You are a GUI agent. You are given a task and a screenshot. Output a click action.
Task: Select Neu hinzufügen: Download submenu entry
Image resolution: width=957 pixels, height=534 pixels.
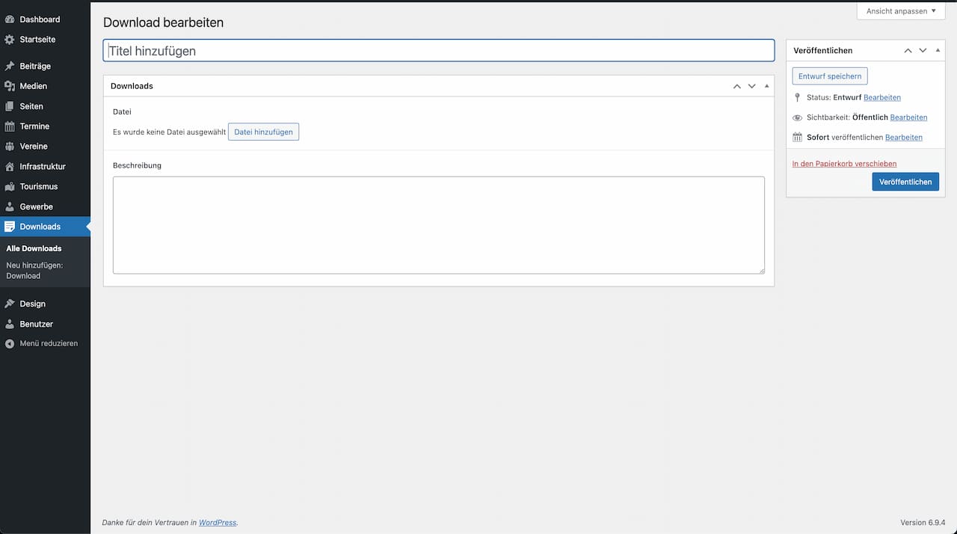pos(34,270)
